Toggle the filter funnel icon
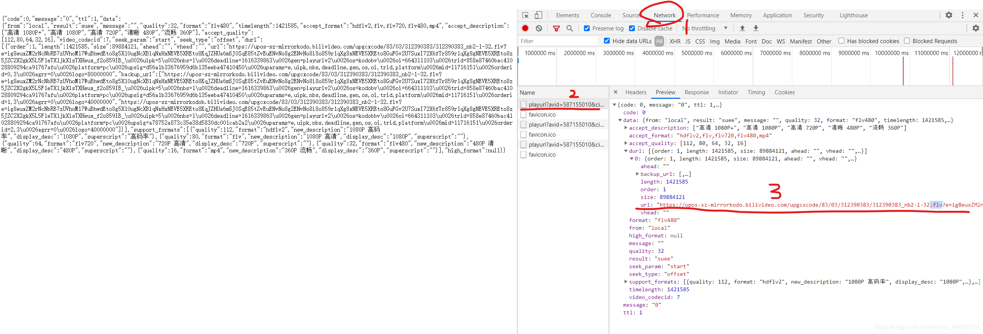Screen dimensions: 983x334 [556, 28]
